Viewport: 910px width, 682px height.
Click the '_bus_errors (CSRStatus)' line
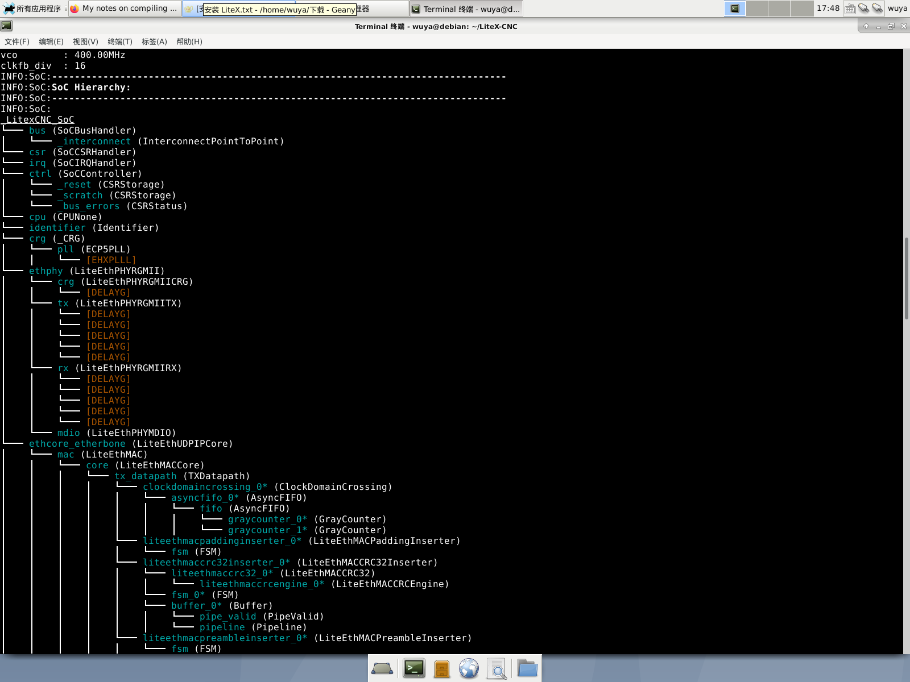point(122,206)
